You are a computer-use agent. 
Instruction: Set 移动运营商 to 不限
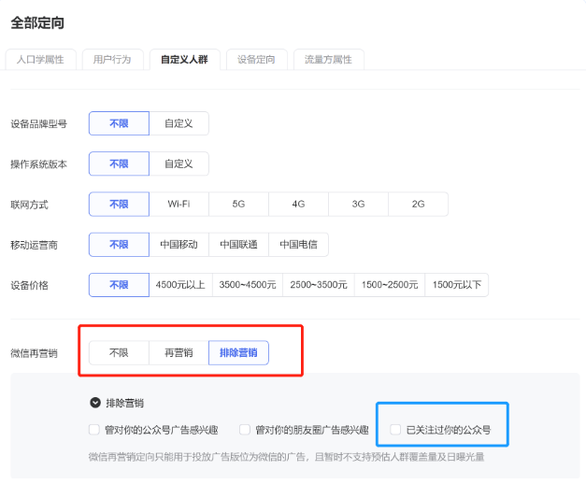pyautogui.click(x=119, y=245)
